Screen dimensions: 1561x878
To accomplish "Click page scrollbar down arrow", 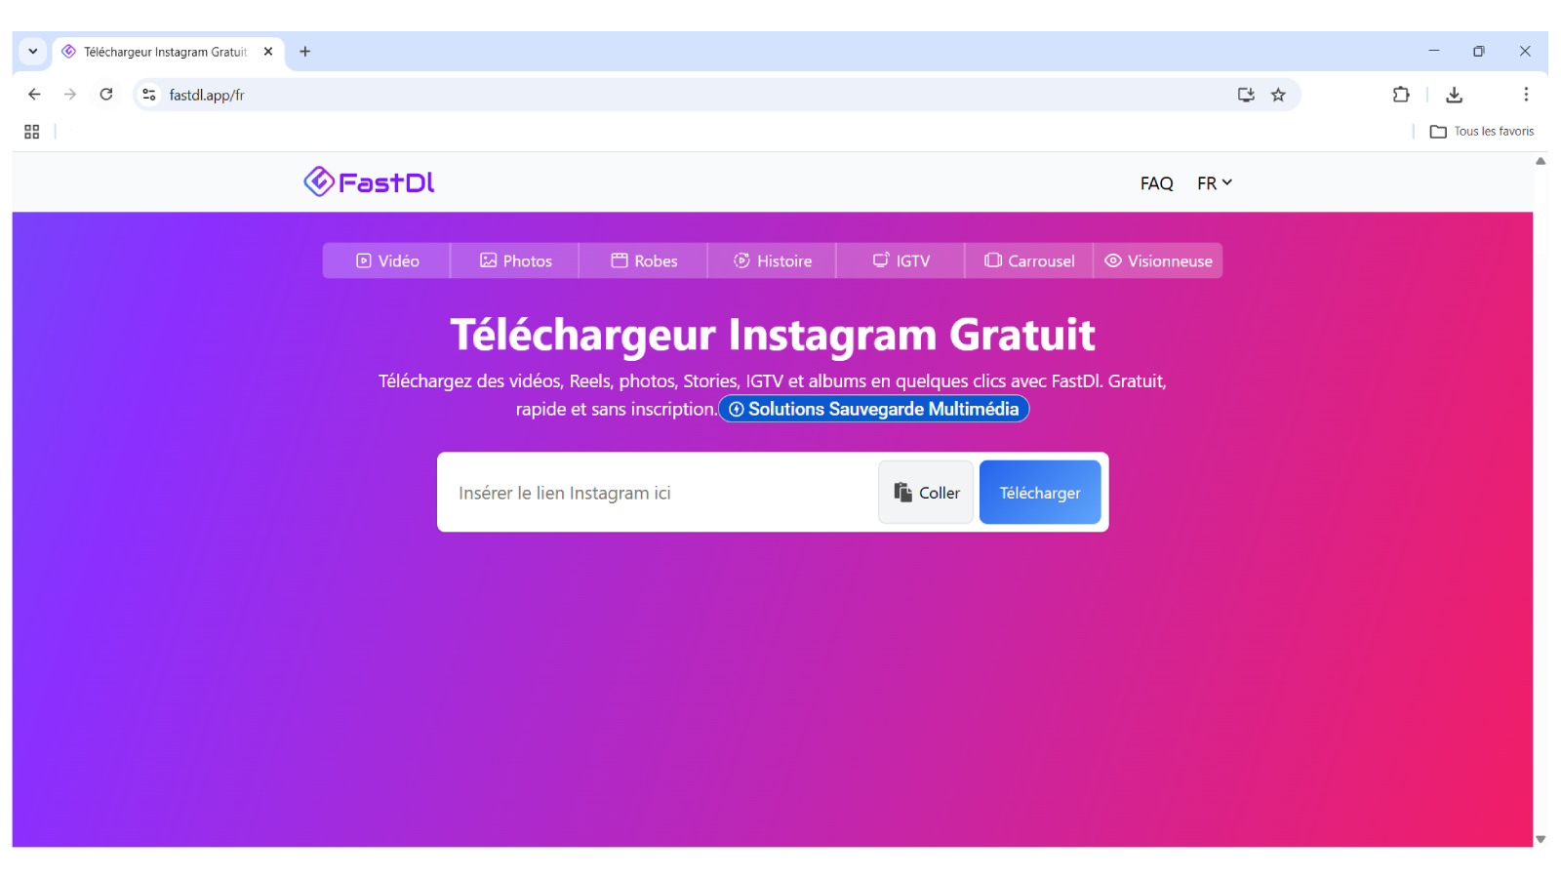I will [1541, 839].
